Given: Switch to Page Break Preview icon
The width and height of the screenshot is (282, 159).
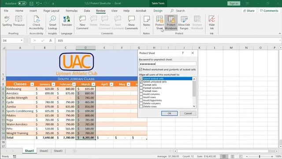Looking at the screenshot, I should (x=241, y=156).
